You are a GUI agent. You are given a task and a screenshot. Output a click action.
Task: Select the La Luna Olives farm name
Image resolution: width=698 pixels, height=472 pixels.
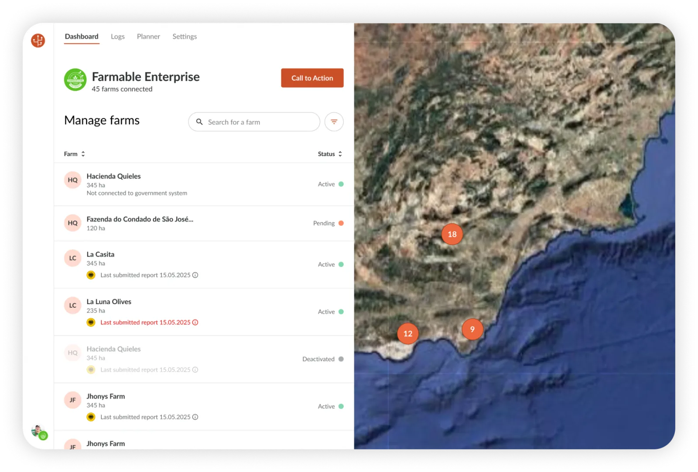tap(109, 302)
